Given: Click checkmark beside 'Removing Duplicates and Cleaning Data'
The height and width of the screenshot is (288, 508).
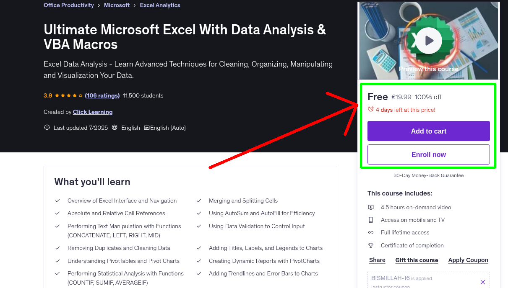Looking at the screenshot, I should pyautogui.click(x=57, y=248).
